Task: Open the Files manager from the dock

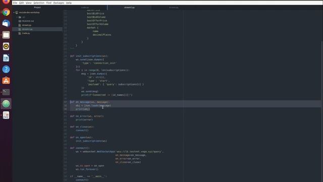Action: 6,35
